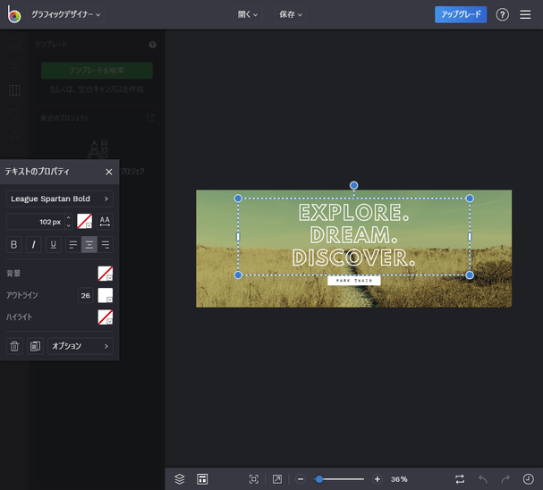This screenshot has width=543, height=490.
Task: Open the layout template icon in bottom bar
Action: click(x=202, y=479)
